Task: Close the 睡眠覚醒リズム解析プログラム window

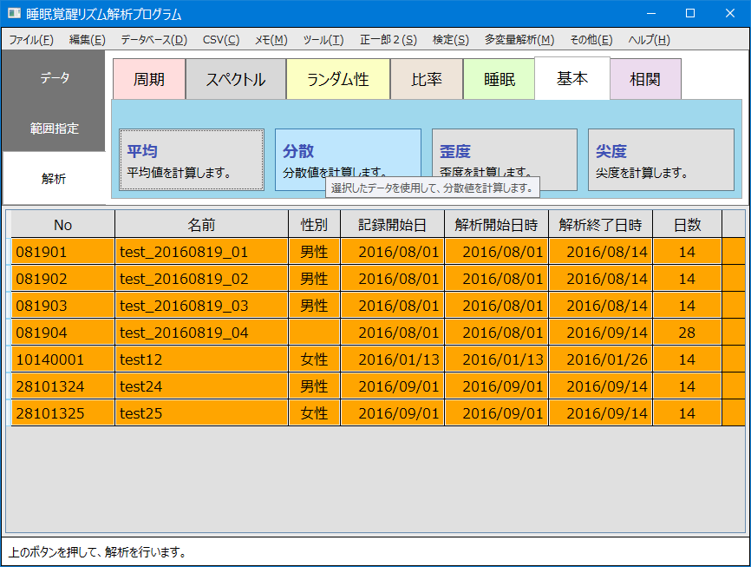Action: (730, 13)
